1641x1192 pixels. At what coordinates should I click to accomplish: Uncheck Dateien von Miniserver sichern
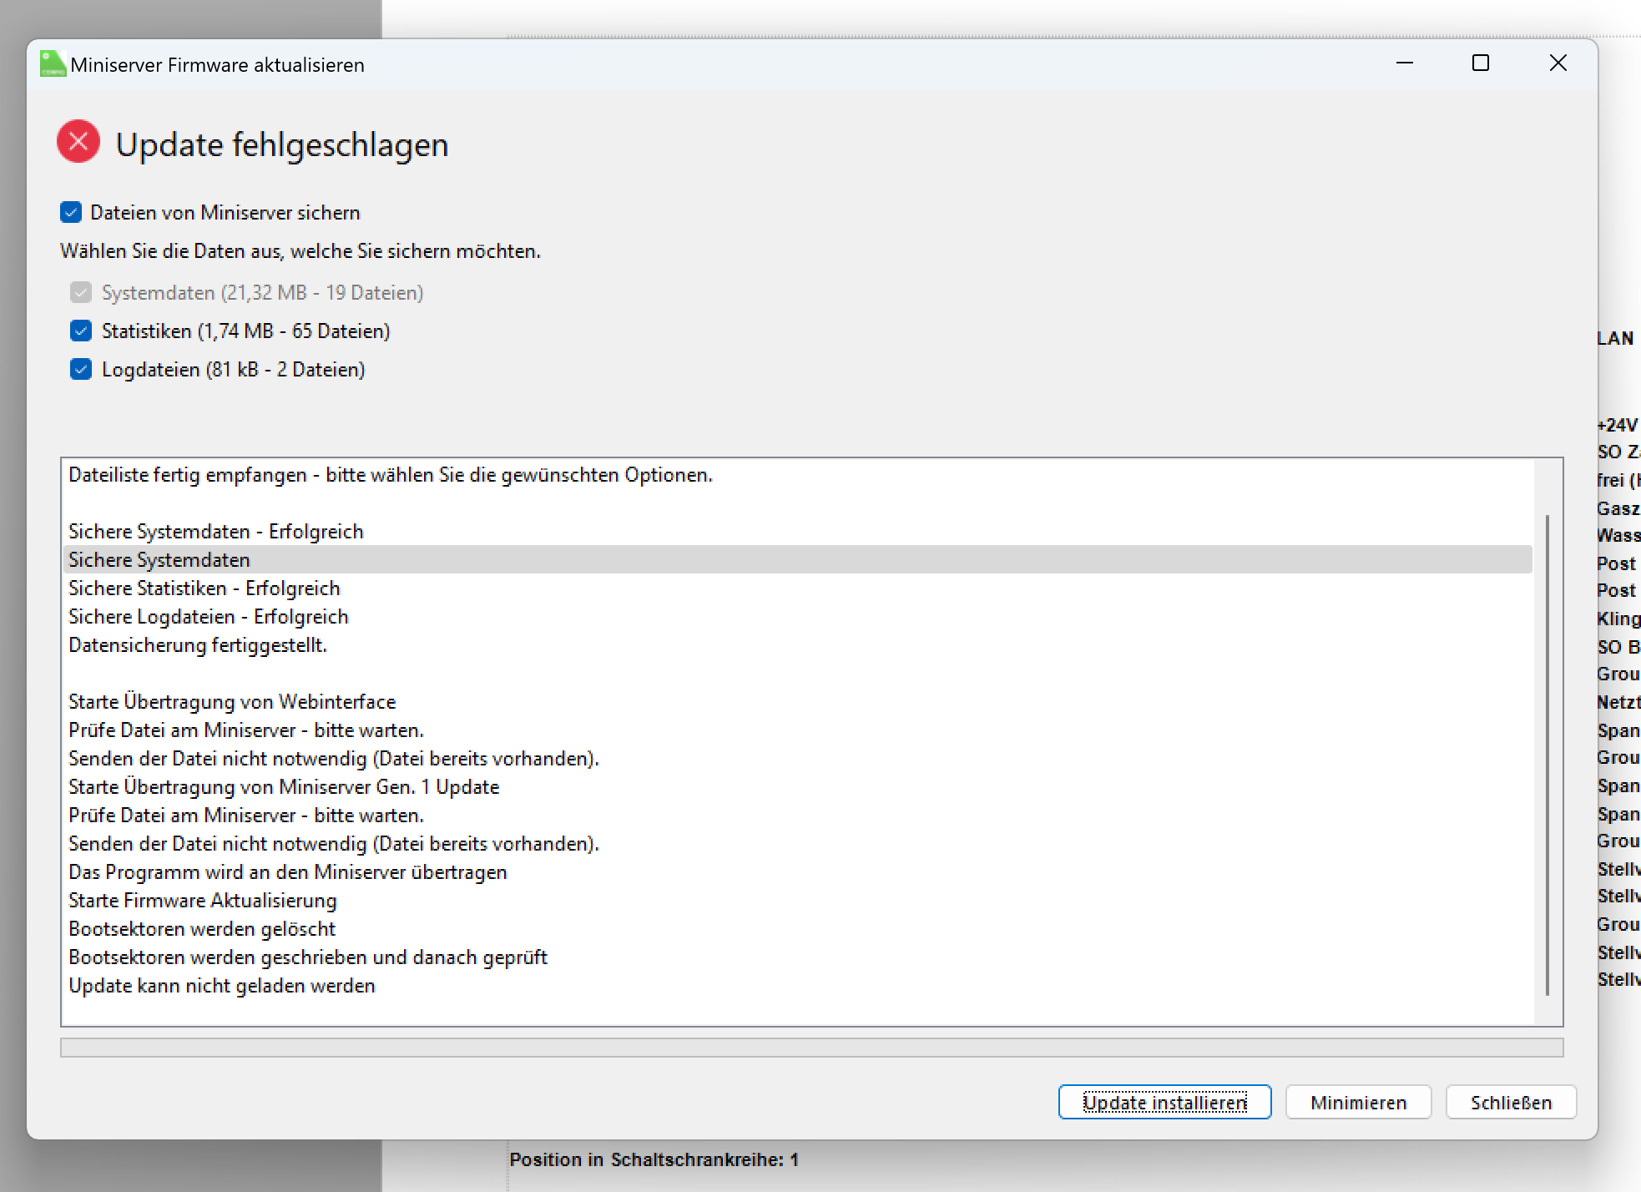(71, 213)
